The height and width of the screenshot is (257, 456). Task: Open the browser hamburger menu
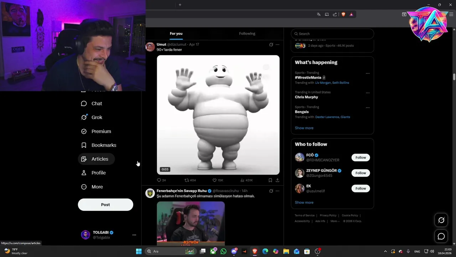451,14
